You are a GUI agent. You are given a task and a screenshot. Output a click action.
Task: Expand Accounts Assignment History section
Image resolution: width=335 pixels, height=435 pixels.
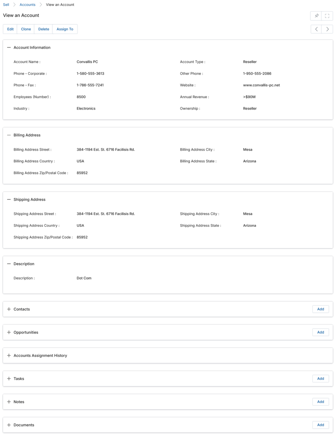tap(9, 355)
